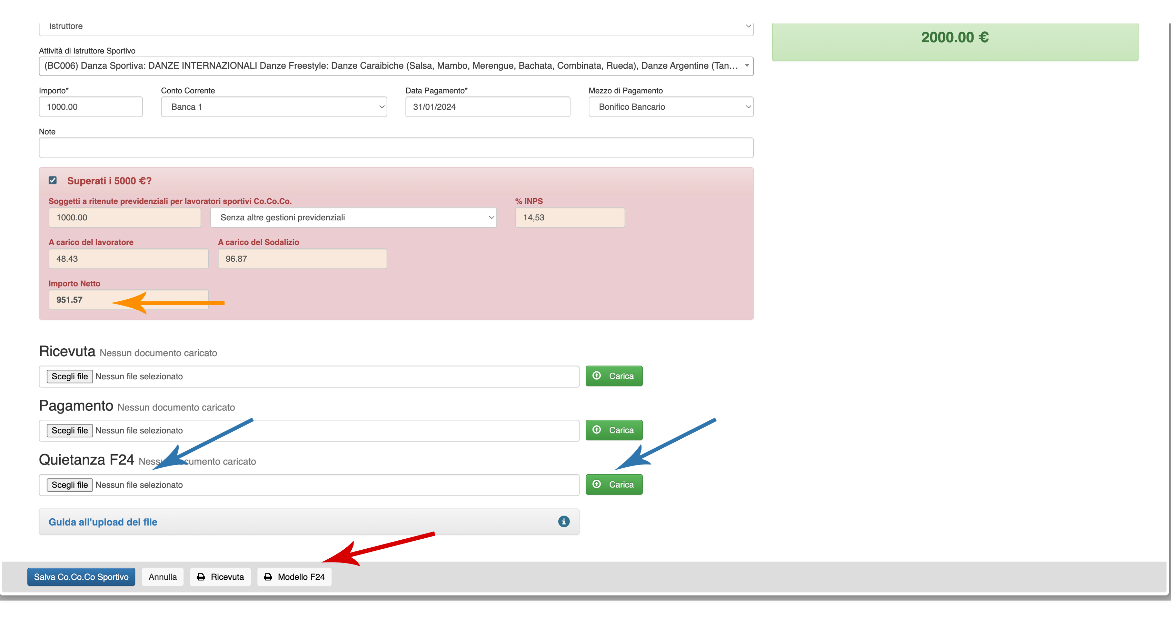This screenshot has height=629, width=1172.
Task: Click Salva Co.Co.Co Sportivo button
Action: click(x=81, y=577)
